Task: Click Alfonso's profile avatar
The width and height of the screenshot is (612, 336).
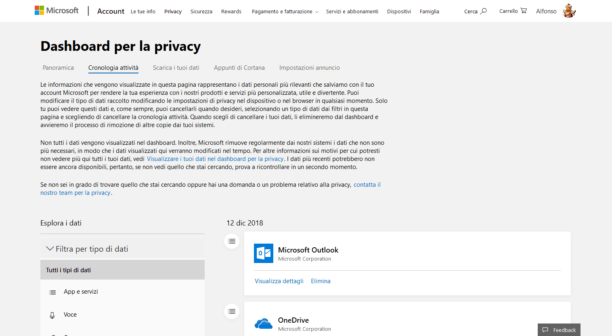Action: tap(569, 11)
